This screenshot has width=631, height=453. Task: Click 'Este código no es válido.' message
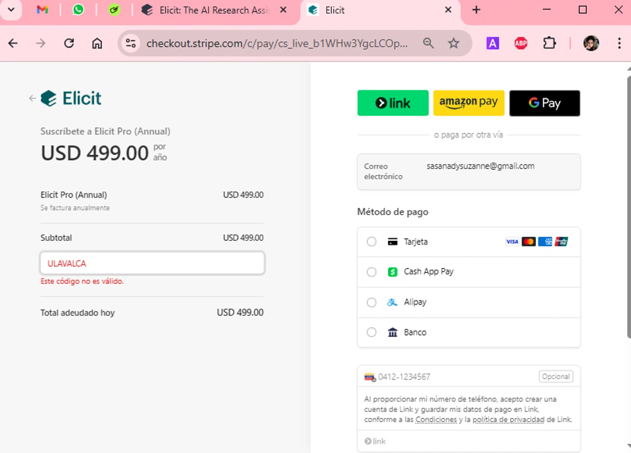pyautogui.click(x=82, y=281)
